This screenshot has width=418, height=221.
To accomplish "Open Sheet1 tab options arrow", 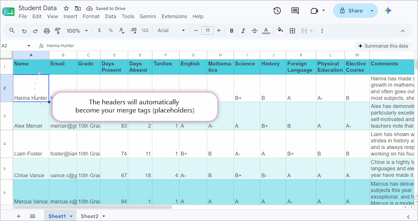I will point(71,216).
